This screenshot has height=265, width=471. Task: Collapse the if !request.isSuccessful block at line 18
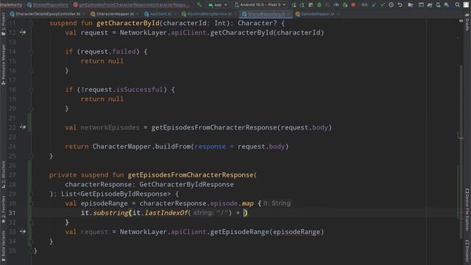click(31, 90)
